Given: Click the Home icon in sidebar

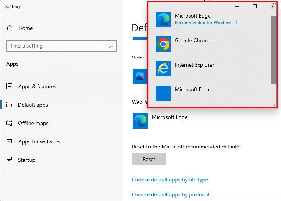Looking at the screenshot, I should click(10, 28).
